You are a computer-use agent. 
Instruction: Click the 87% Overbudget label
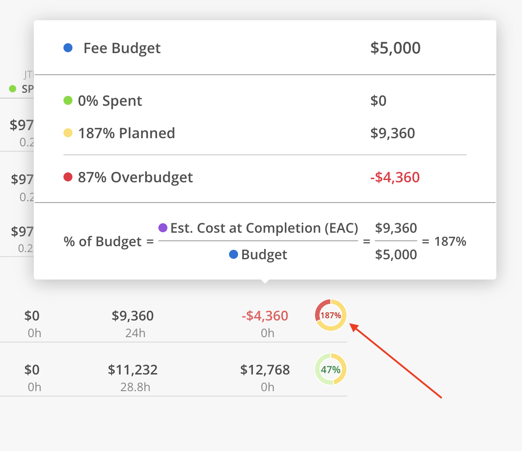coord(135,177)
